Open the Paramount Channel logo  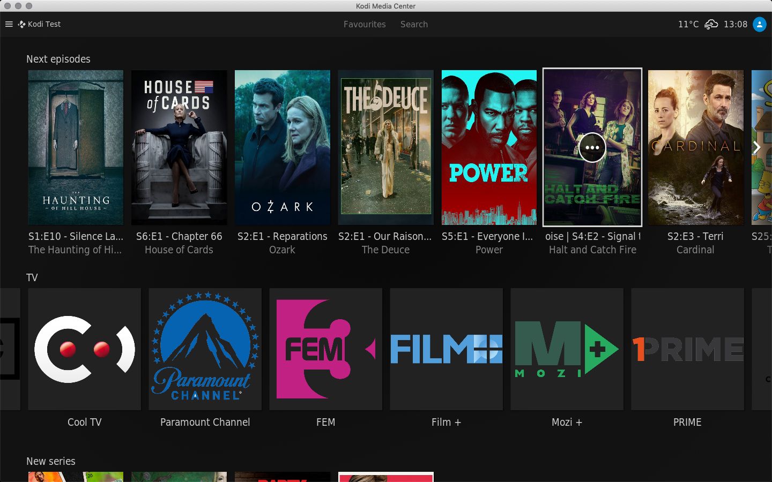click(205, 349)
